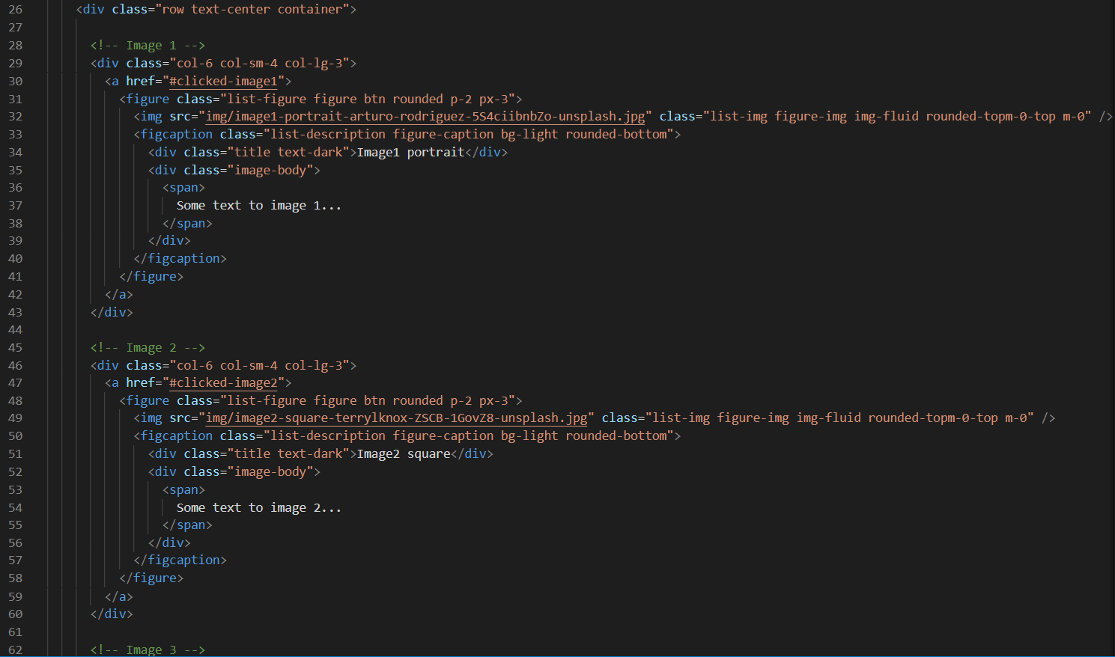Click the closing div tag on line 60
This screenshot has width=1115, height=657.
[112, 614]
